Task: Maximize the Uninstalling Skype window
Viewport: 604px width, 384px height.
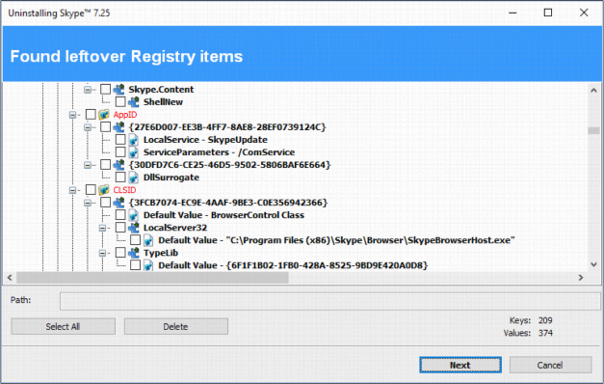Action: pyautogui.click(x=548, y=13)
